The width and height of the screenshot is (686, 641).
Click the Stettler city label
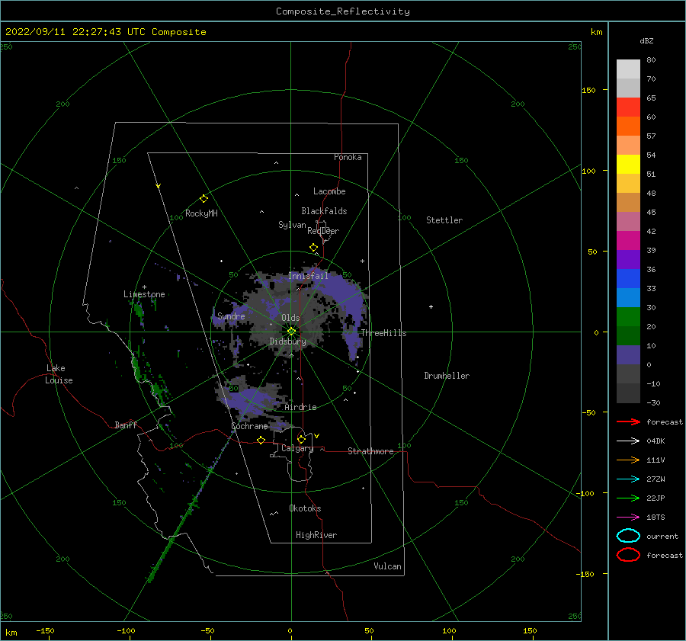pyautogui.click(x=444, y=220)
